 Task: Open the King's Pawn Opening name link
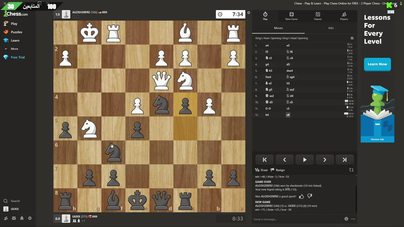tap(282, 38)
